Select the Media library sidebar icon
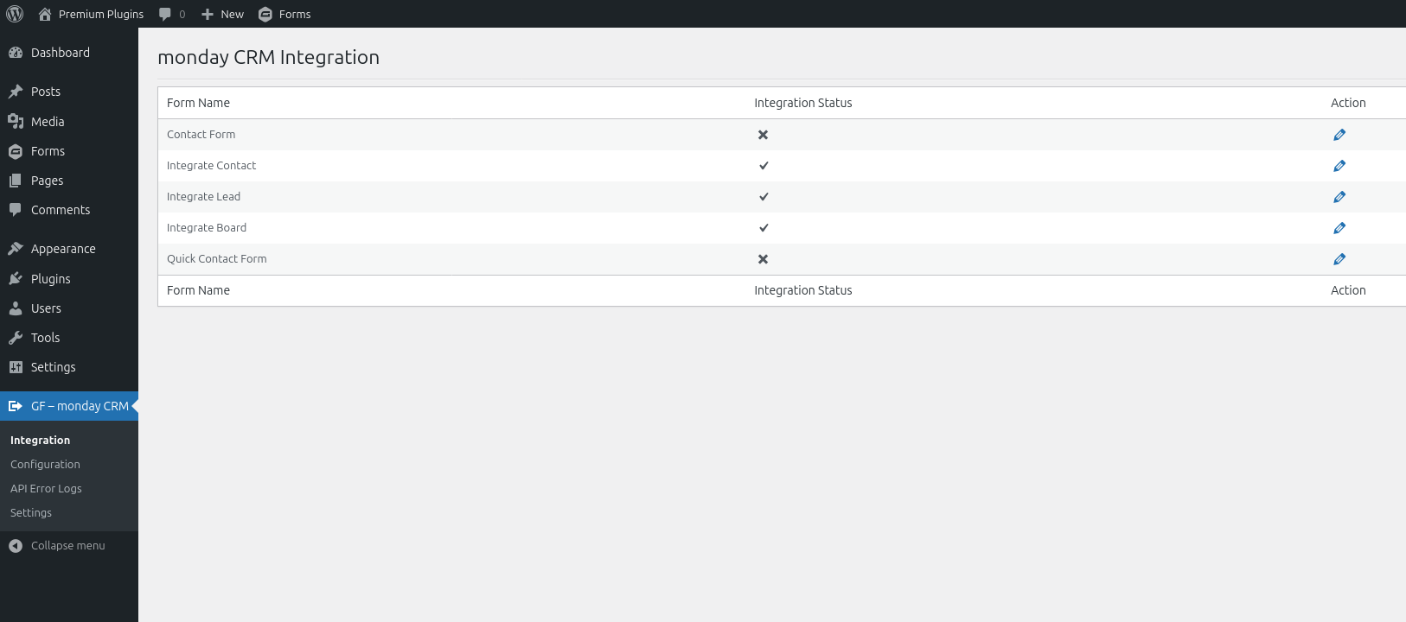The height and width of the screenshot is (622, 1406). pyautogui.click(x=16, y=121)
